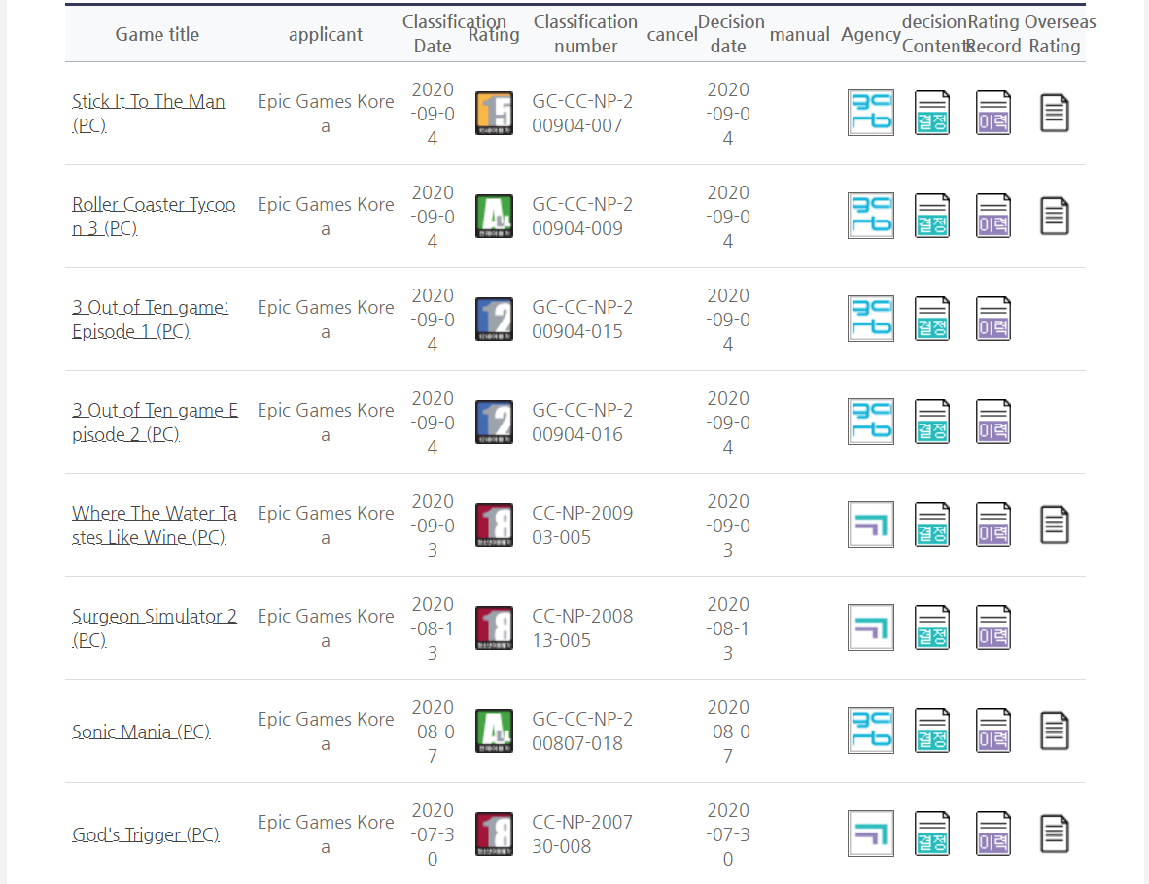The image size is (1149, 884).
Task: Open rating record icon for Sonic Mania
Action: coord(993,731)
